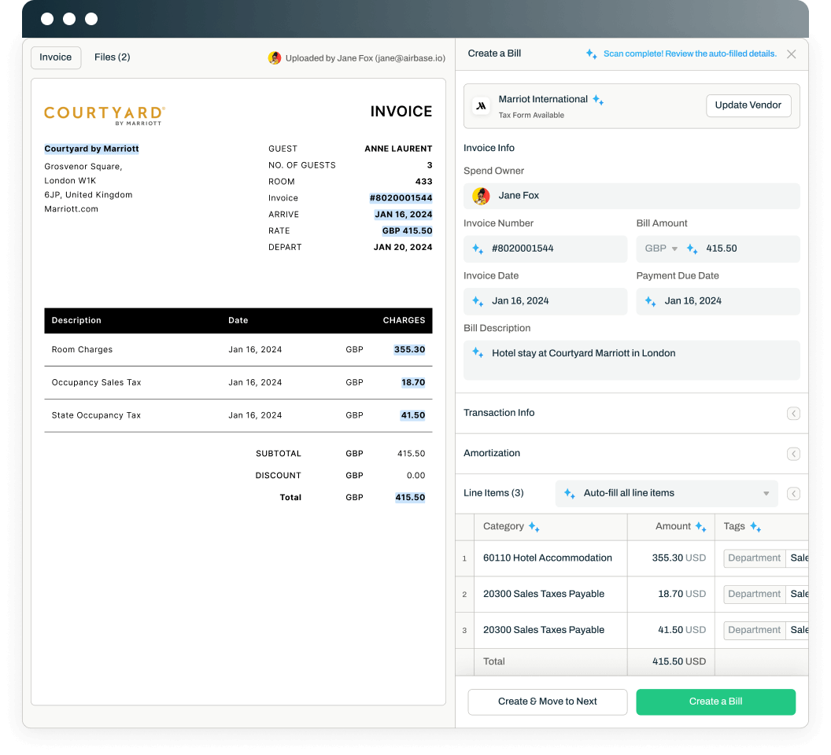Close the Create a Bill panel
The image size is (831, 755).
click(x=791, y=54)
